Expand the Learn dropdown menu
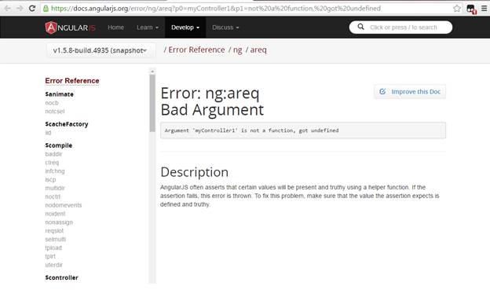Viewport: 490px width, 290px height. 148,28
